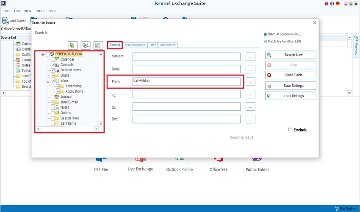Click the Deleted Items icon in tree

pos(57,70)
